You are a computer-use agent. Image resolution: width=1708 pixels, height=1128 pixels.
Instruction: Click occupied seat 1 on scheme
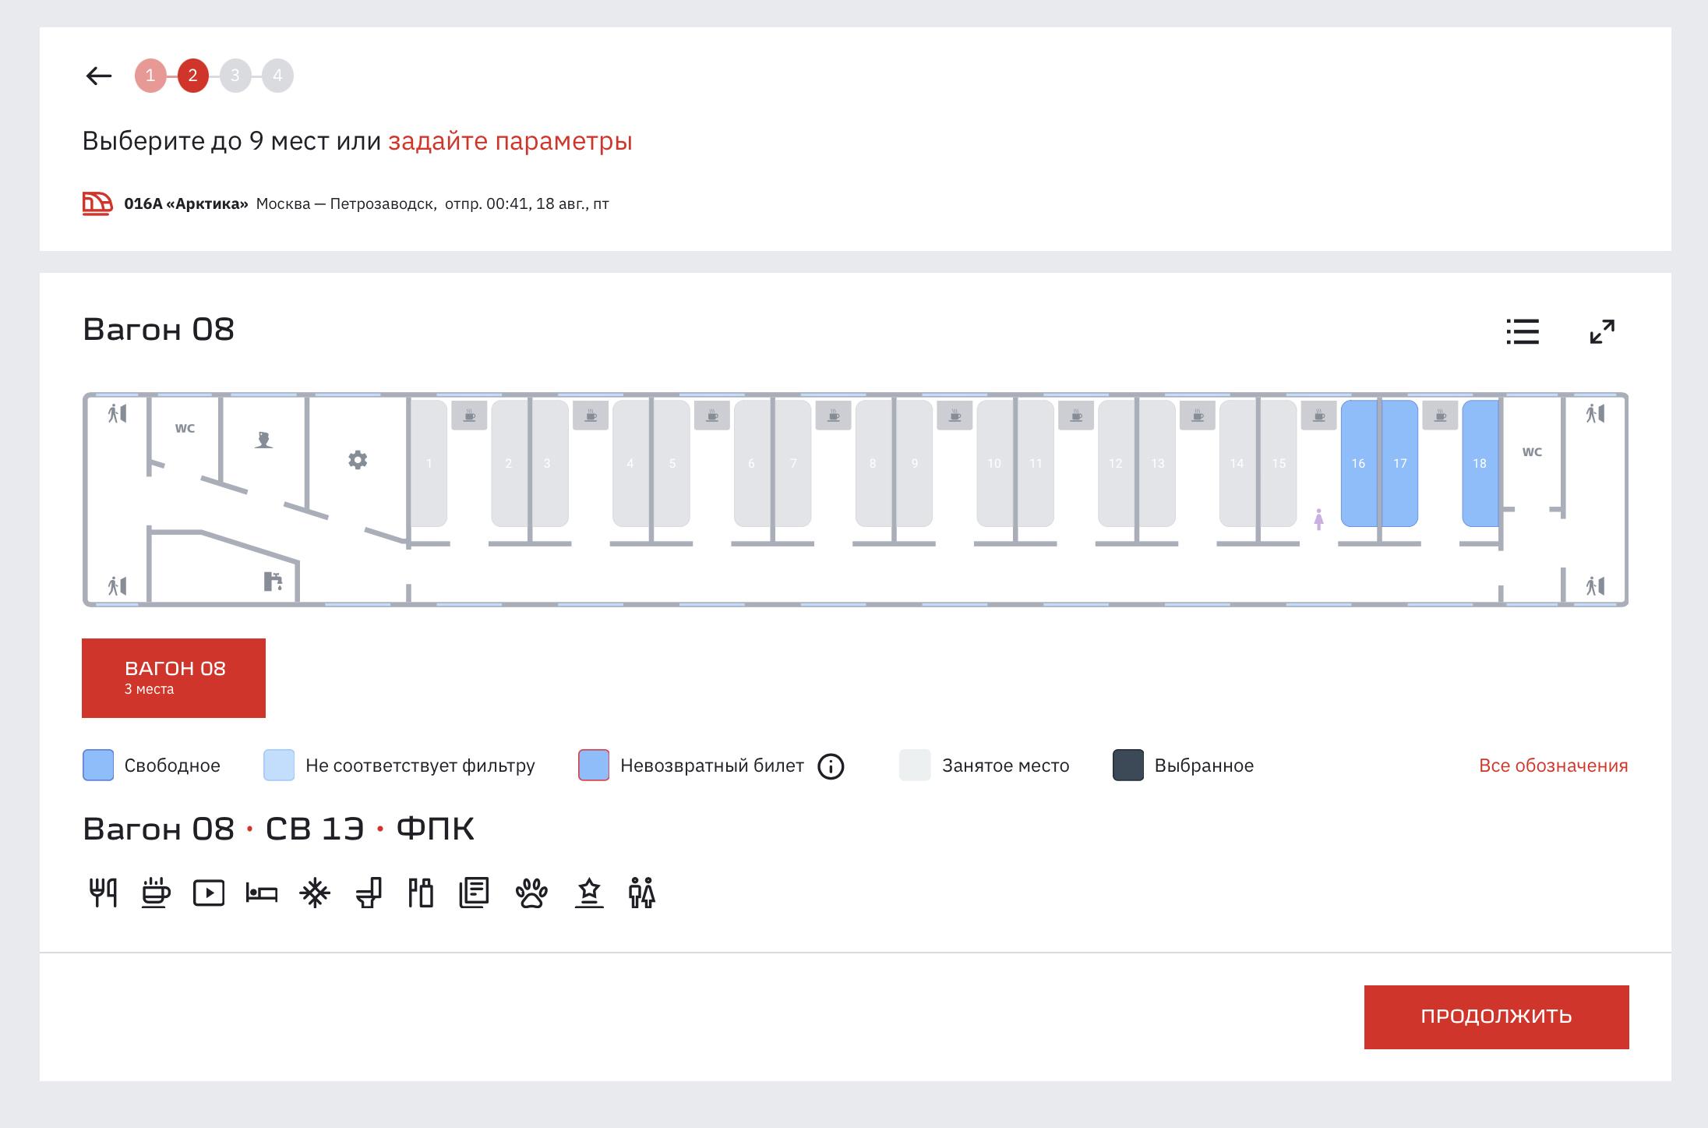(x=429, y=463)
